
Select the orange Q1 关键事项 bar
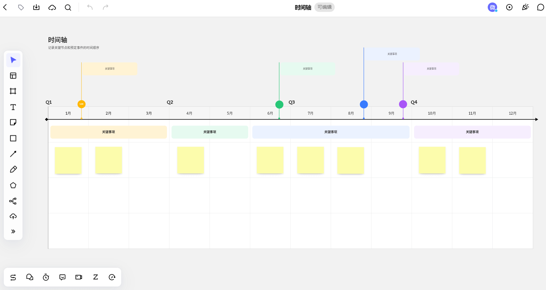pos(108,132)
